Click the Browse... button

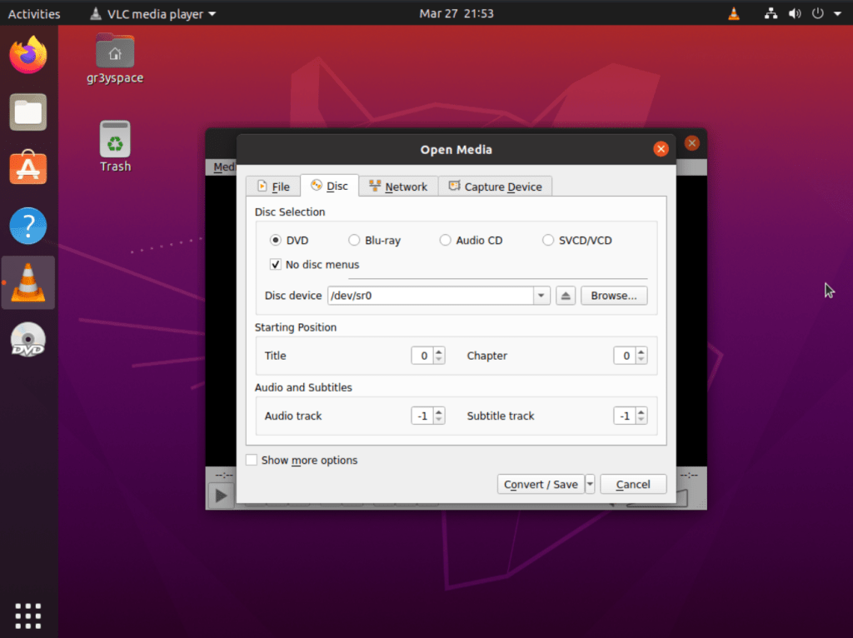[613, 296]
